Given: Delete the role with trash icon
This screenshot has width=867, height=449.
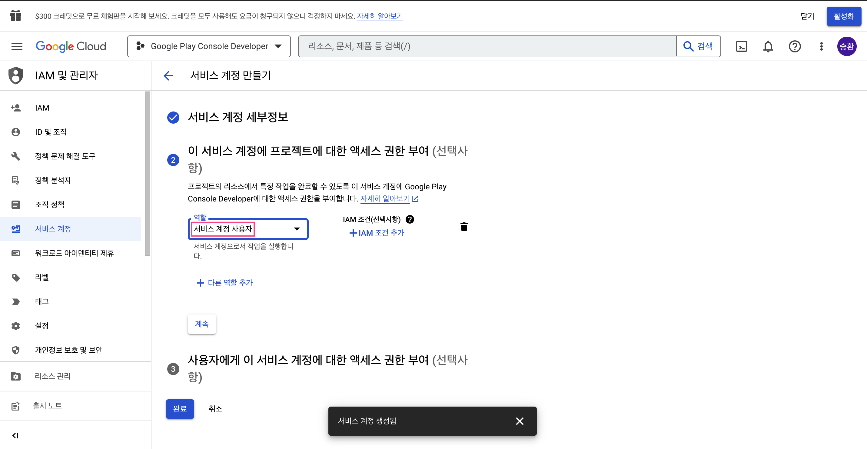Looking at the screenshot, I should tap(464, 227).
